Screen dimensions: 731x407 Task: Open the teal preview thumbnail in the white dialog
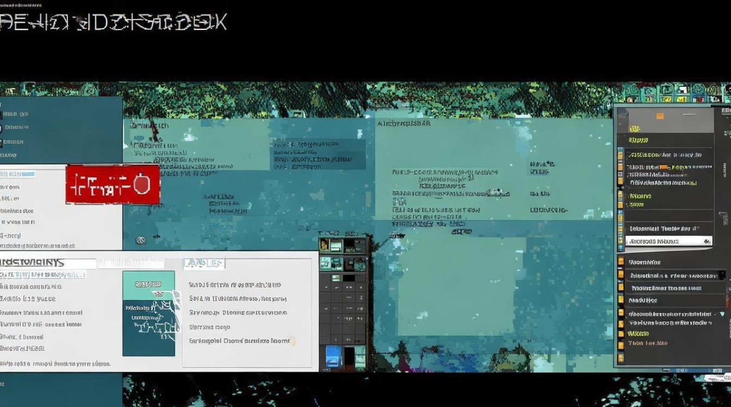(x=149, y=314)
